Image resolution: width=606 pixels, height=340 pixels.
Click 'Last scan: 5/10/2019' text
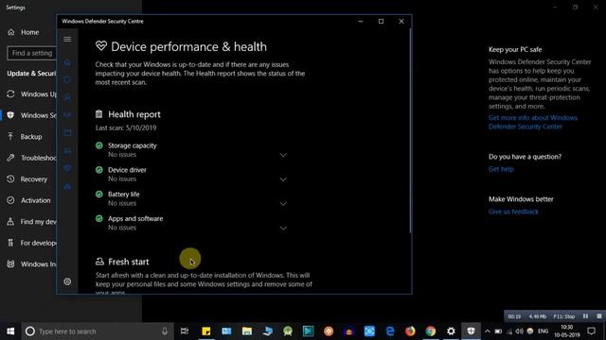pos(126,128)
